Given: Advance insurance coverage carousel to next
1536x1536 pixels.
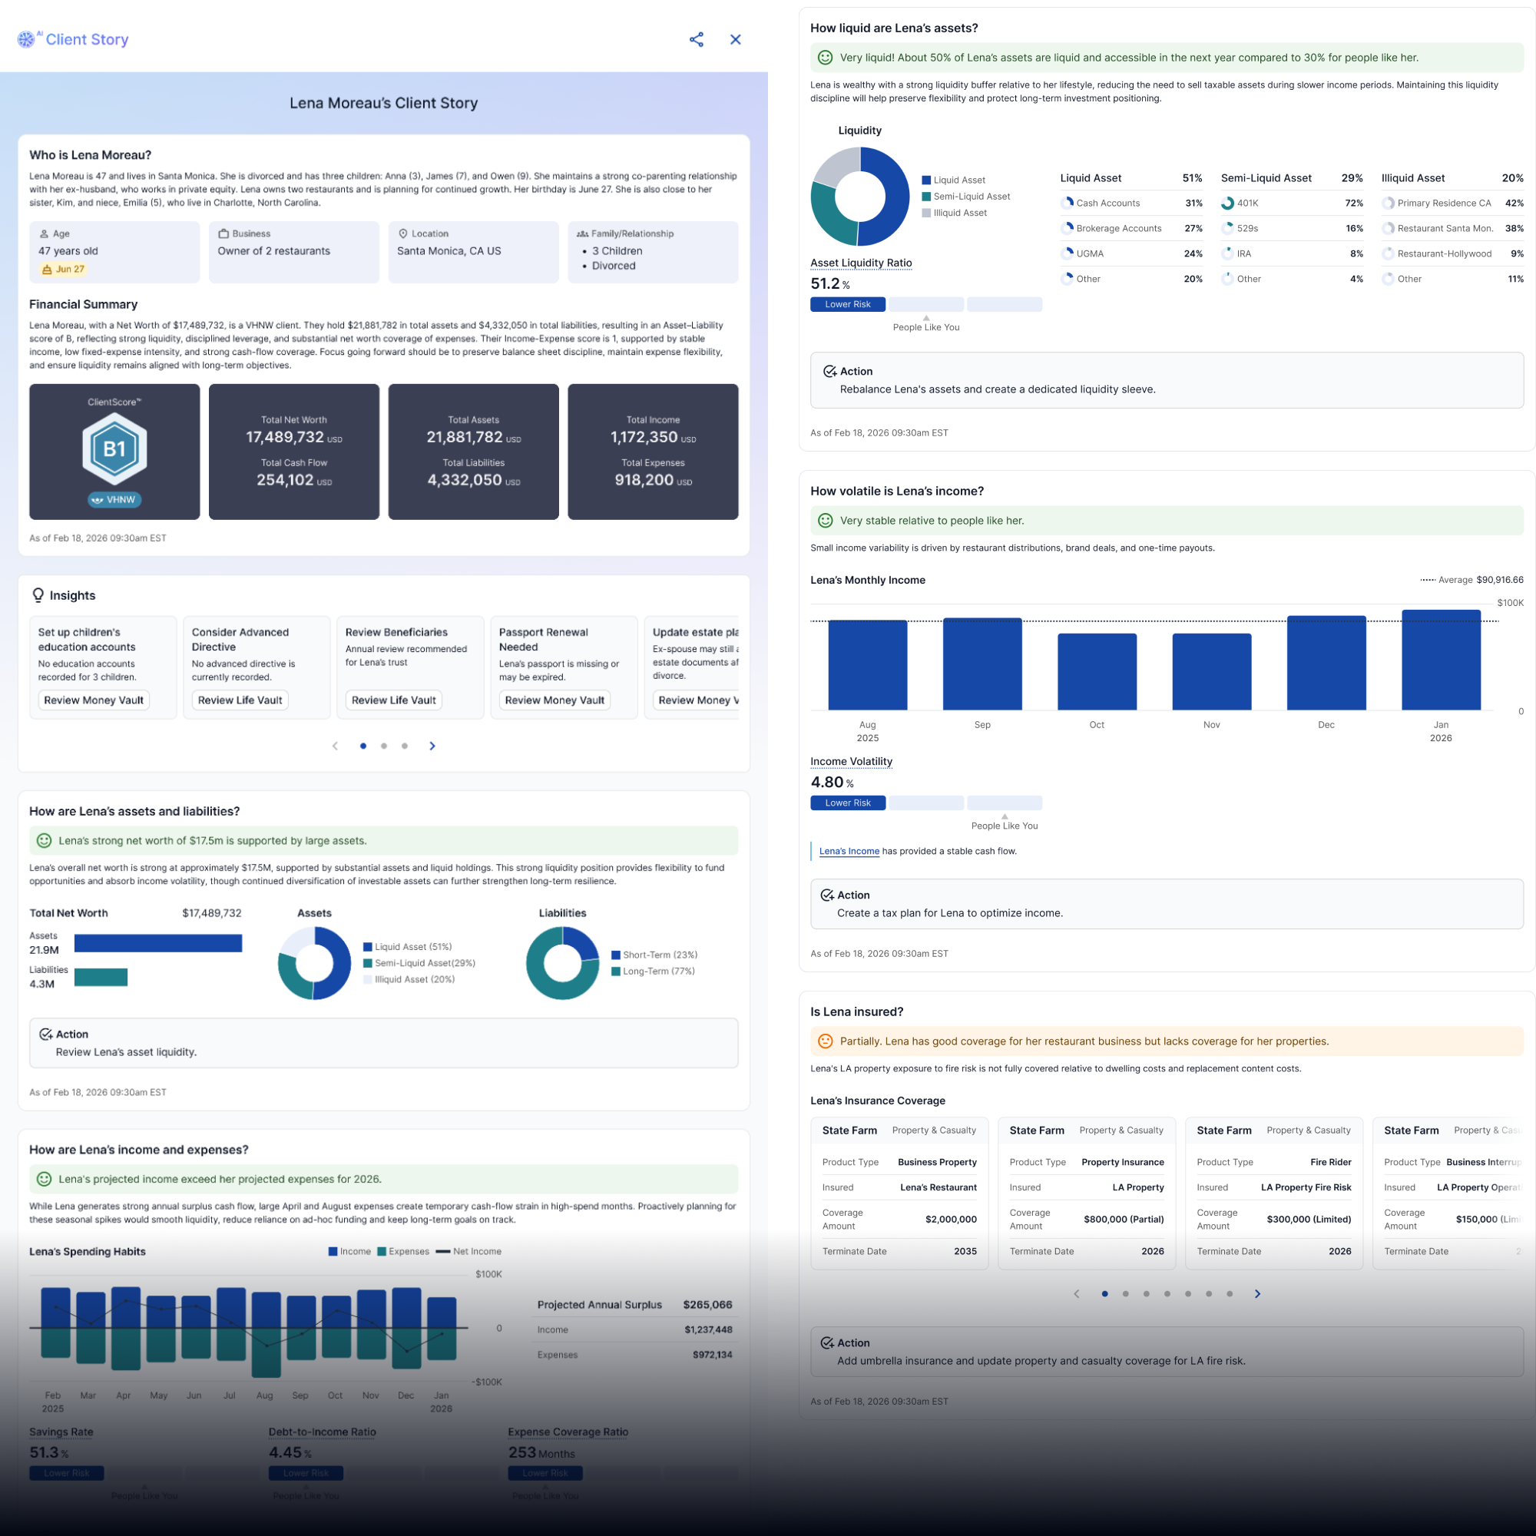Looking at the screenshot, I should [x=1257, y=1293].
